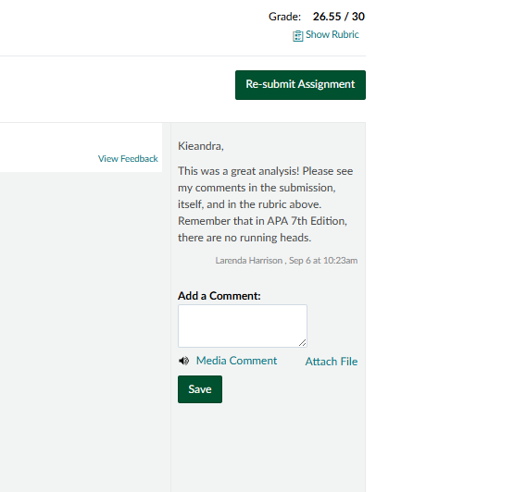Screen dimensions: 514x492
Task: Open the View Feedback link
Action: tap(128, 159)
